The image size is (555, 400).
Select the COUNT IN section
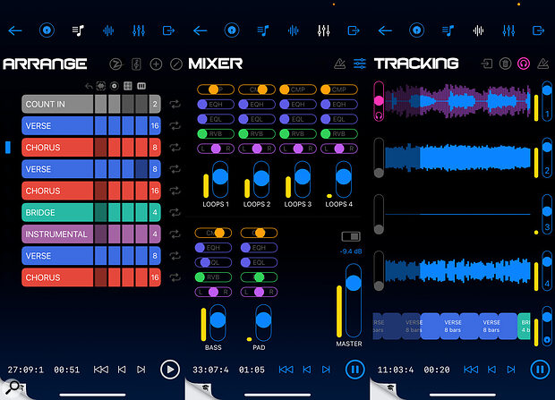click(91, 104)
